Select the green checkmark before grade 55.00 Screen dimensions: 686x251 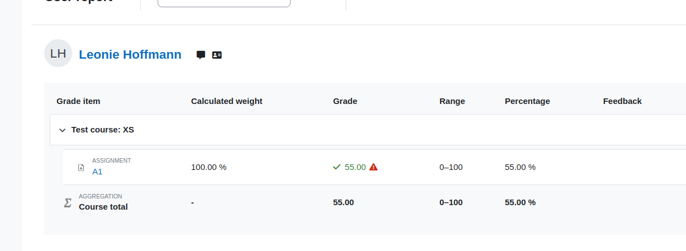point(337,167)
